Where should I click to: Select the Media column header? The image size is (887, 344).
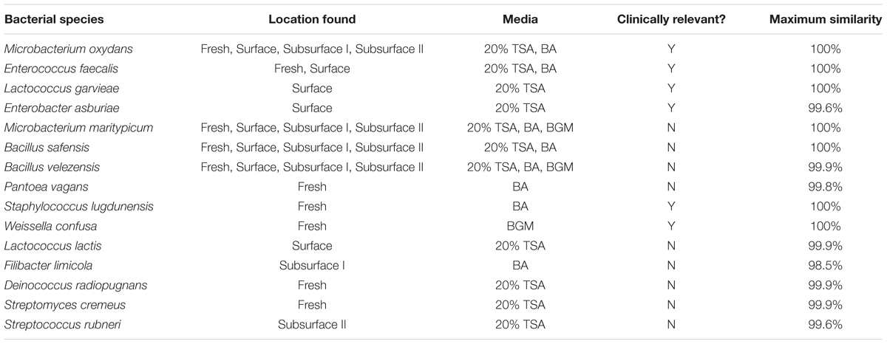point(520,19)
